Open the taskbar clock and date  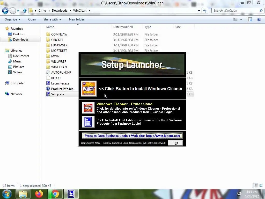pyautogui.click(x=252, y=194)
